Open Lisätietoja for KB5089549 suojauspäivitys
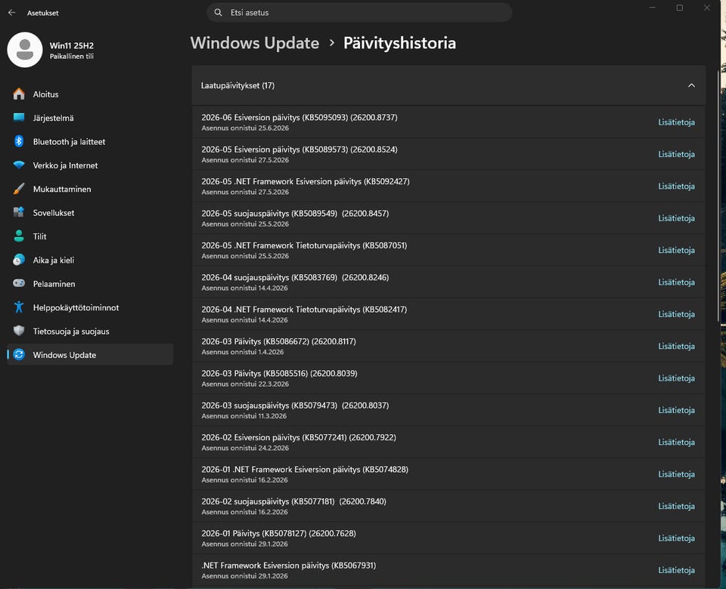726x589 pixels. point(676,217)
